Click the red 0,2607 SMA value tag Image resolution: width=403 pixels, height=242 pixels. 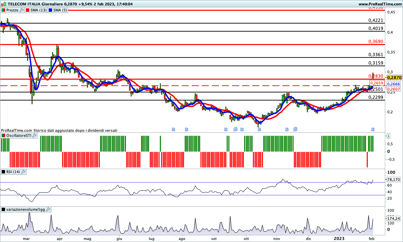coord(394,89)
